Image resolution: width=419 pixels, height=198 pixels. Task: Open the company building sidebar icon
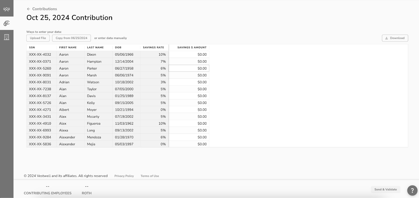[7, 37]
